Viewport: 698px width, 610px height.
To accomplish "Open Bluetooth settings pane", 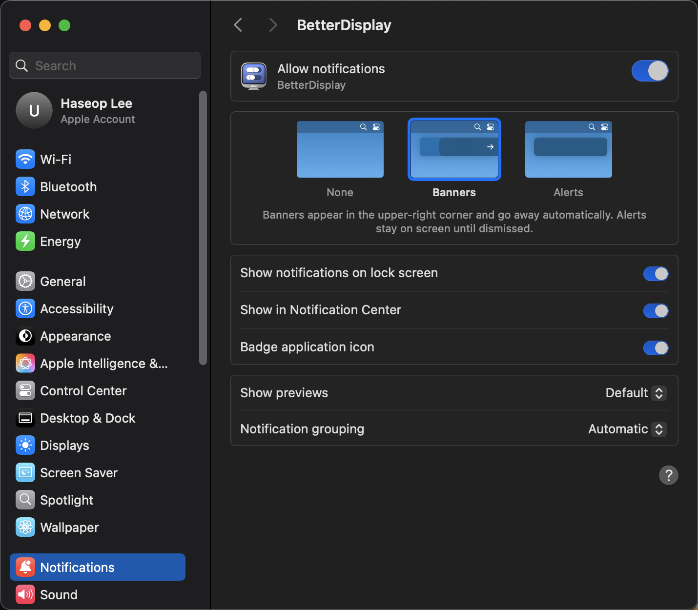I will [x=98, y=186].
